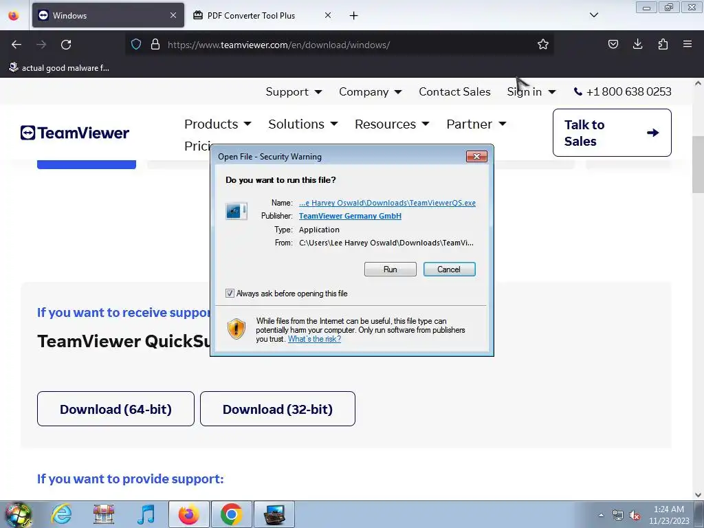This screenshot has height=528, width=704.
Task: Launch Internet Explorer from taskbar
Action: coord(61,514)
